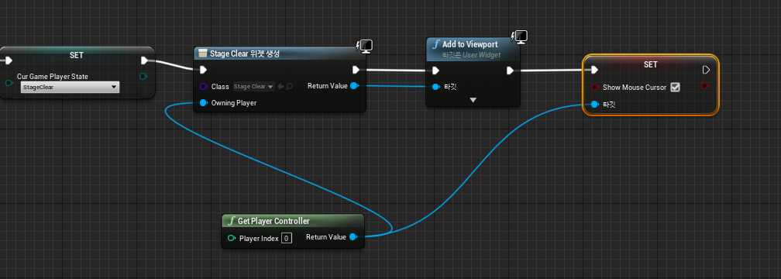Click exec output pin of Add to Viewport
Screen dimensions: 781x279
coord(510,71)
